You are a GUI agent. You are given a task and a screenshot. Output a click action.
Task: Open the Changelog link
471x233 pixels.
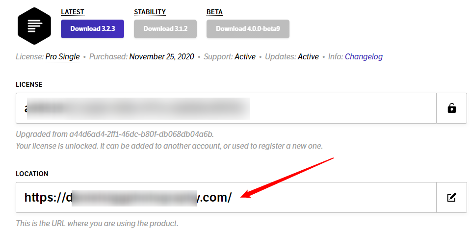(x=364, y=56)
